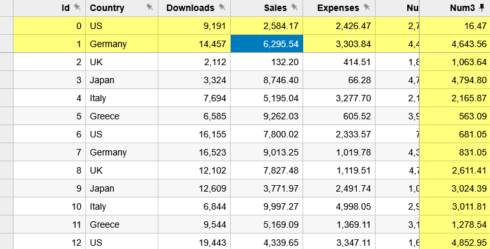Image resolution: width=490 pixels, height=249 pixels.
Task: Select Expenses value 414.51
Action: coord(339,62)
